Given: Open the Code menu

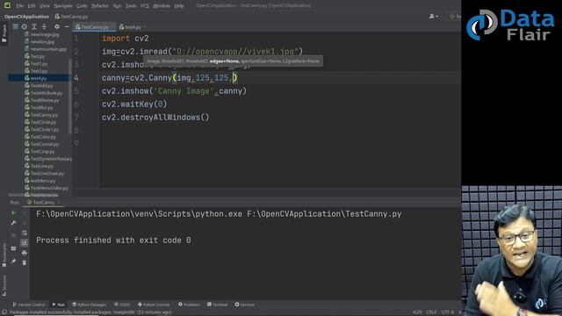Looking at the screenshot, I should pyautogui.click(x=82, y=6).
